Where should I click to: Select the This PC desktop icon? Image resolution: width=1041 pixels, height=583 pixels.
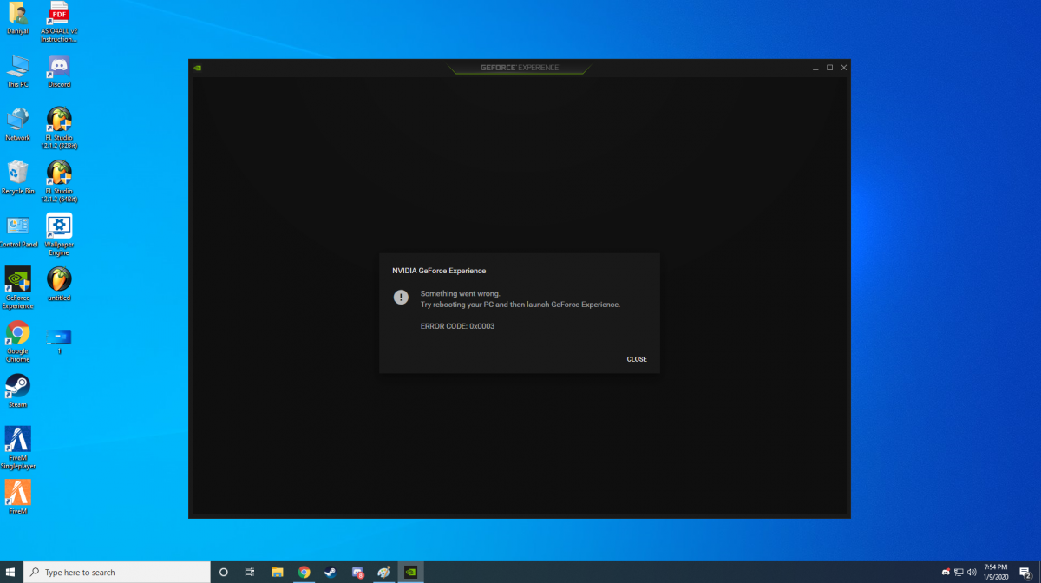17,72
